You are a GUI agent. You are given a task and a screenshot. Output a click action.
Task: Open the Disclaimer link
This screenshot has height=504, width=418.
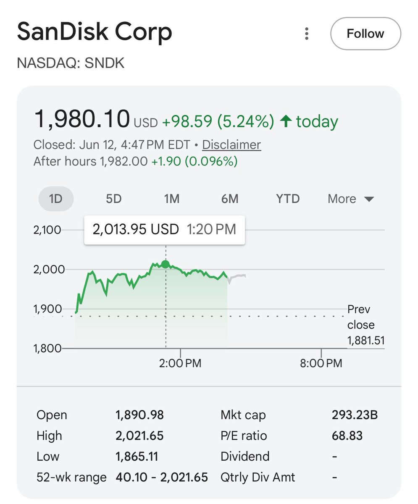(x=231, y=145)
